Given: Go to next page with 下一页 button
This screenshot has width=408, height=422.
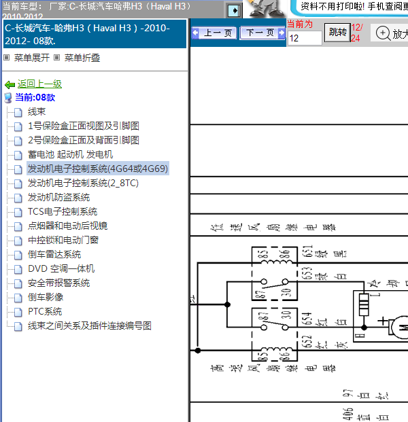Looking at the screenshot, I should 262,33.
